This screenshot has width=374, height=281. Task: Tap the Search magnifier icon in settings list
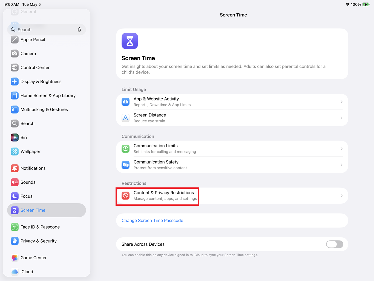[x=15, y=123]
